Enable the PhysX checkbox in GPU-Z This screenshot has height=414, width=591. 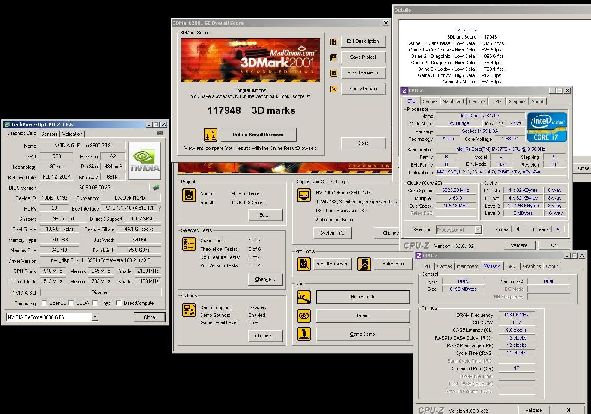[x=95, y=303]
